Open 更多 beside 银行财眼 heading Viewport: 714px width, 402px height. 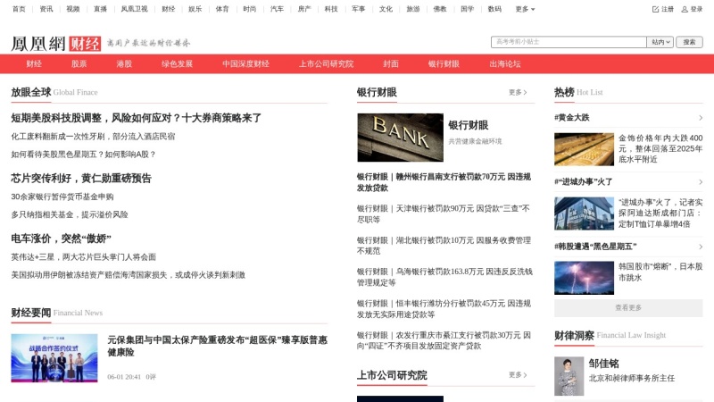coord(518,92)
